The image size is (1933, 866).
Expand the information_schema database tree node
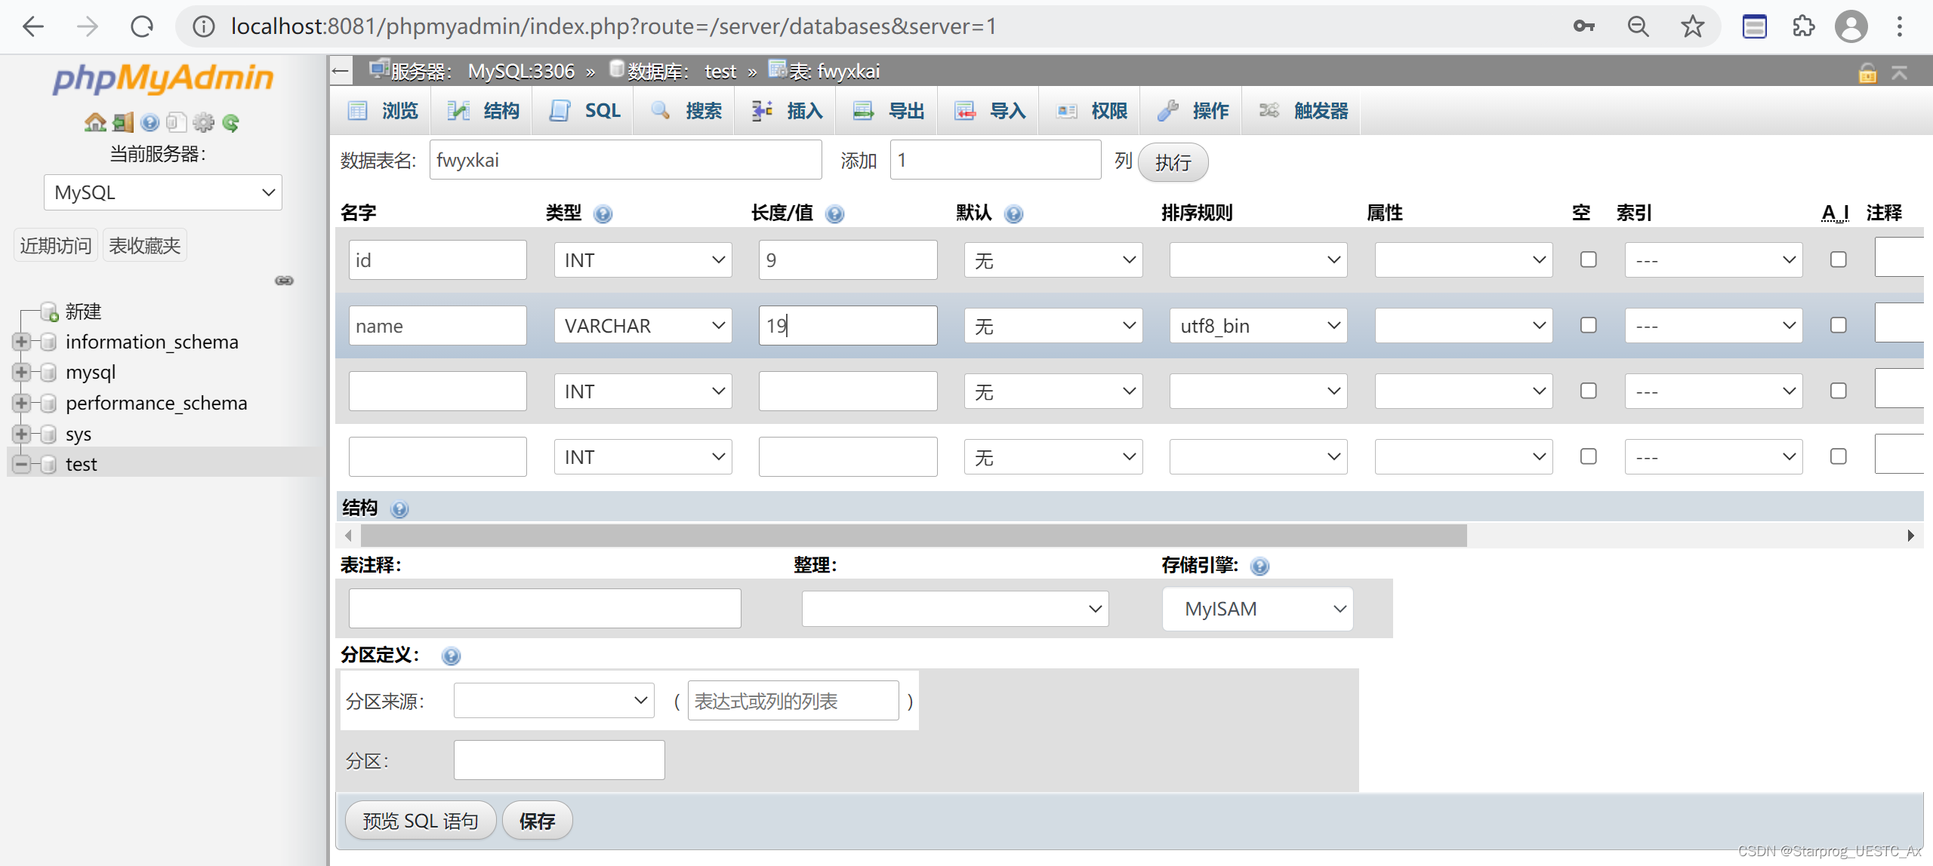[21, 342]
